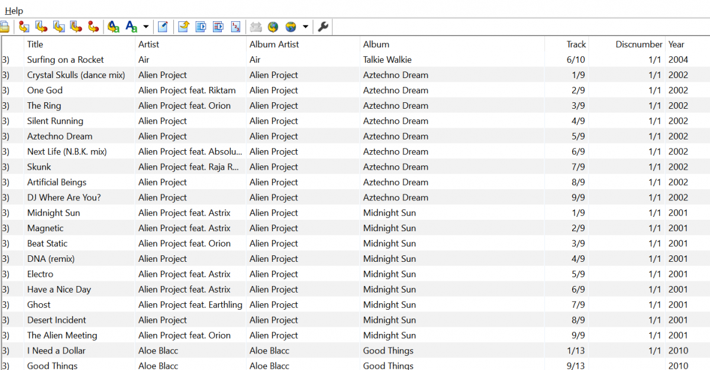
Task: Click the '2004' year cell
Action: [679, 60]
